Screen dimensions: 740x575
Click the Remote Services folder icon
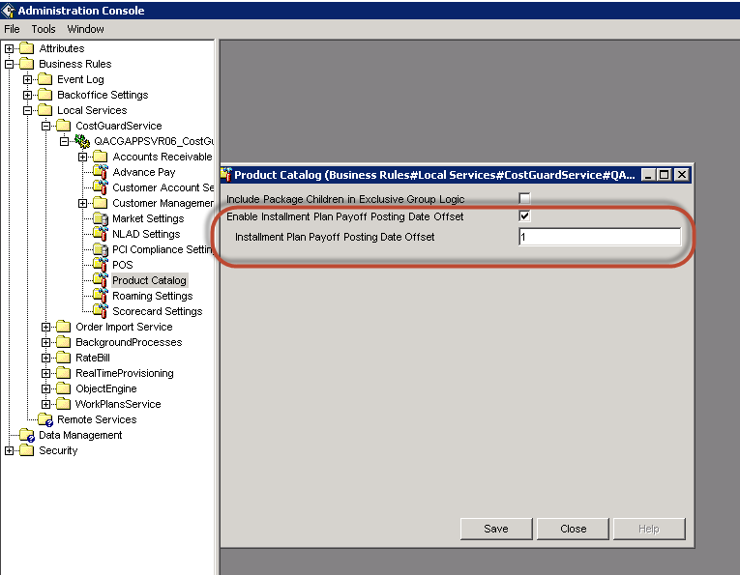click(x=45, y=419)
